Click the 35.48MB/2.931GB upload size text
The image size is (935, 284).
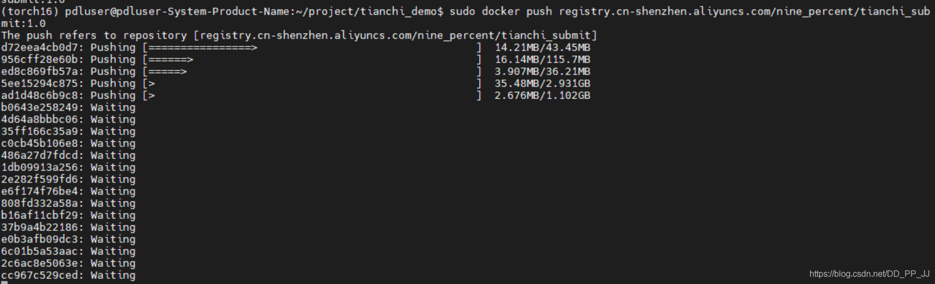coord(542,84)
